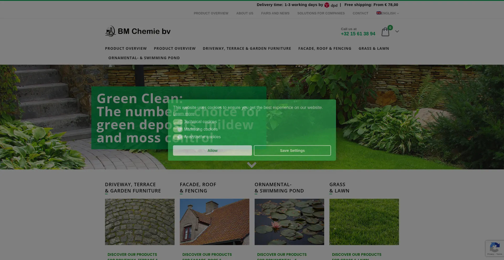Follow the Learn more cookie link

click(x=184, y=114)
